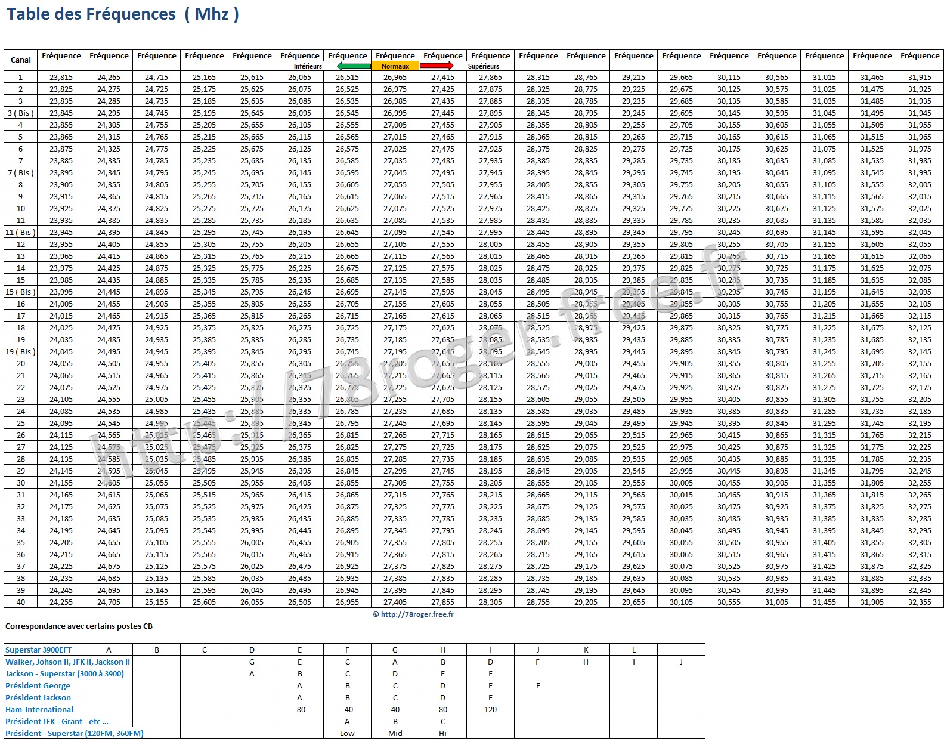
Task: Click the green left arrow under Fréquence
Action: (x=354, y=66)
